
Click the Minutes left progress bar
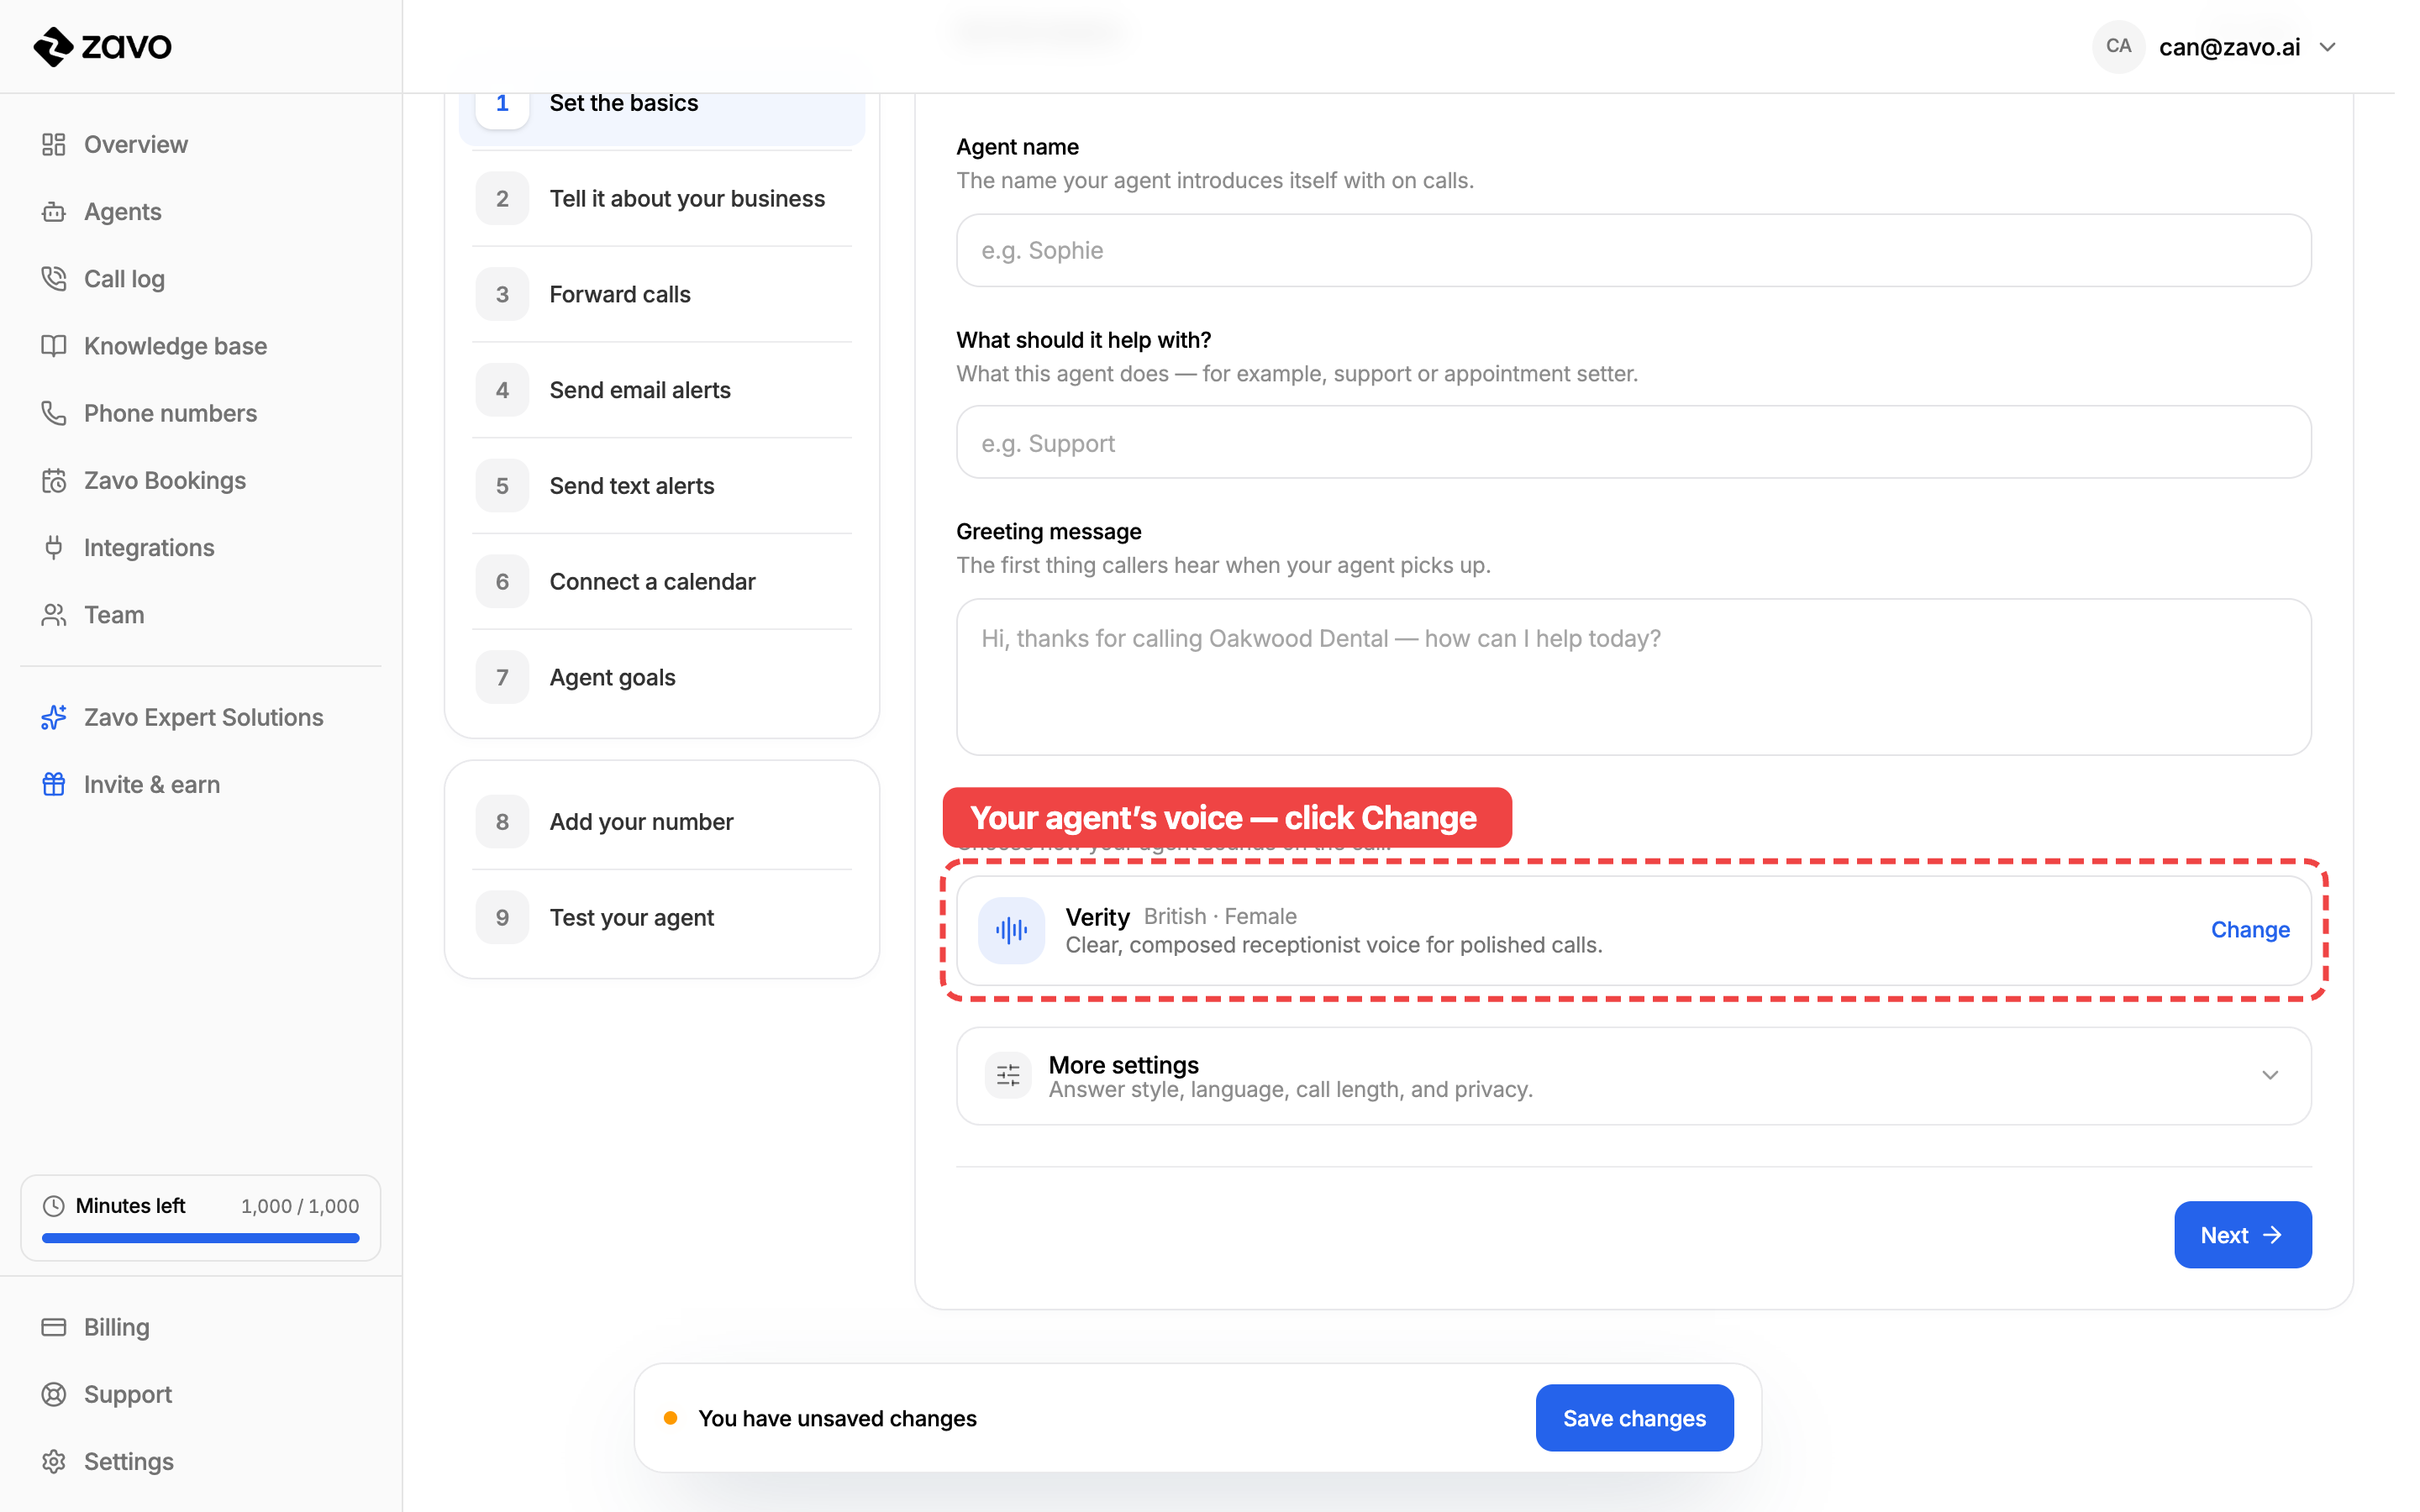[x=201, y=1238]
